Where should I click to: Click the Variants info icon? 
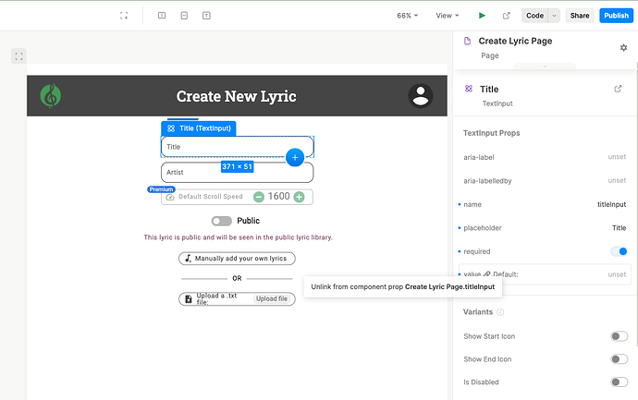(x=500, y=312)
